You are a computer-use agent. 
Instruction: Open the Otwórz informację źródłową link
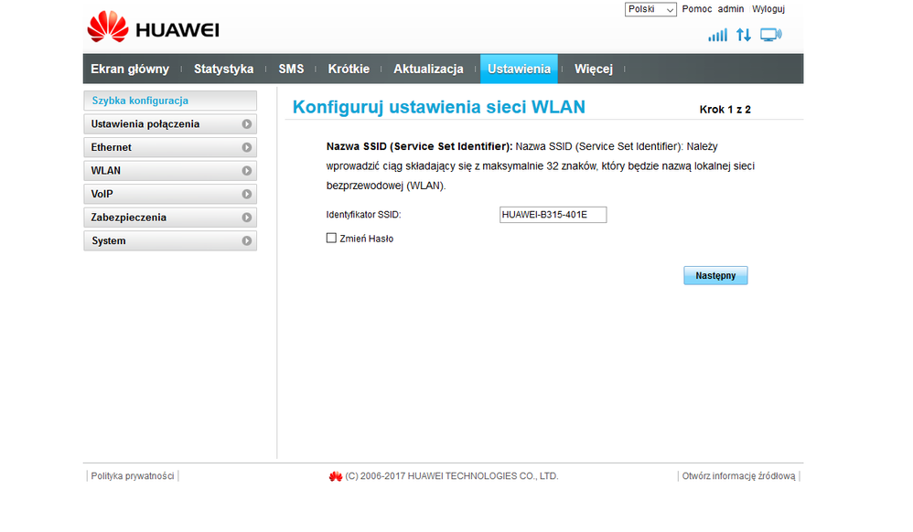coord(738,476)
